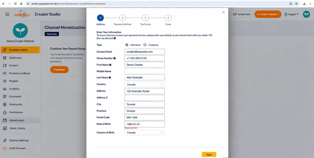This screenshot has width=314, height=158.
Task: Click the Middle Name input field
Action: tap(144, 71)
